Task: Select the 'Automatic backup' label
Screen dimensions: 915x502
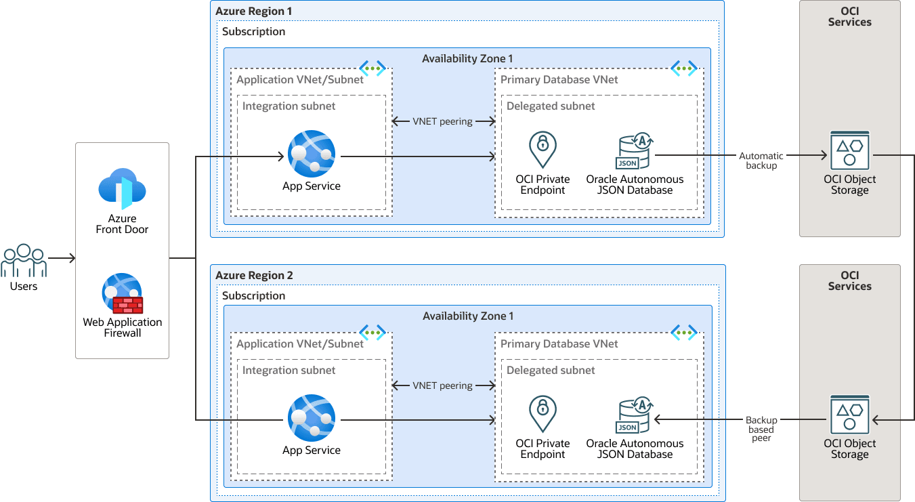Action: [761, 161]
